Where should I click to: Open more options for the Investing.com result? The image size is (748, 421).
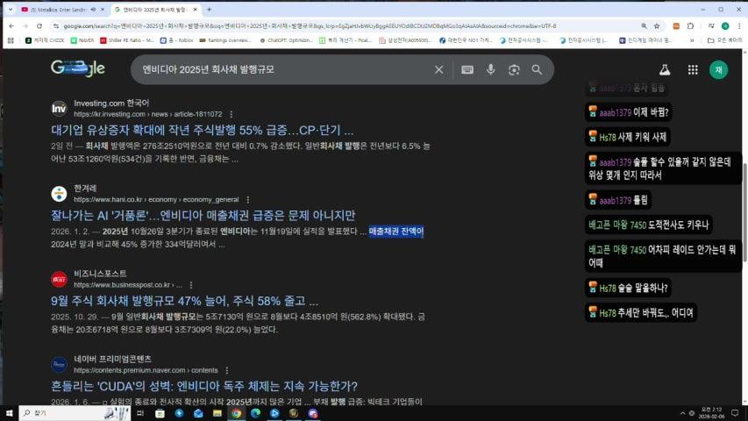point(231,114)
